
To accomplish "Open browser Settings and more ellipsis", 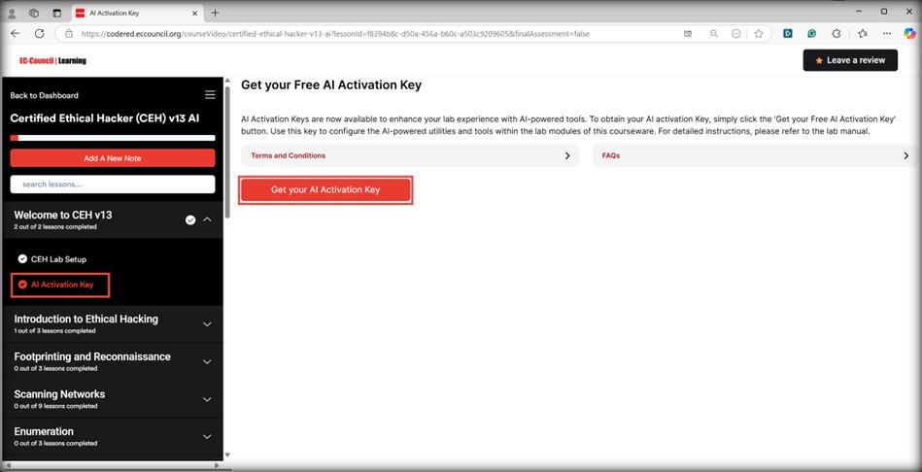I will (887, 33).
